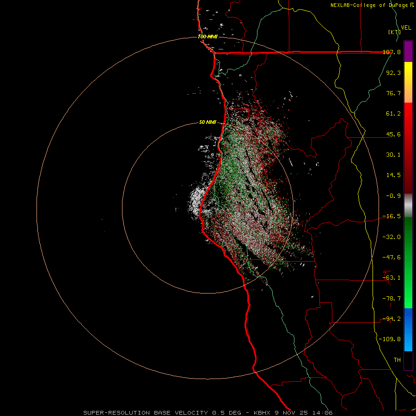Select the yellow-orange segment of the color bar

coord(408,82)
